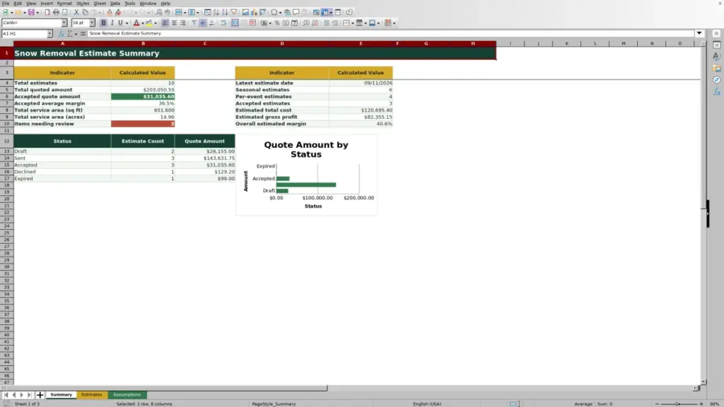Click the AutoFilter funnel icon
The width and height of the screenshot is (724, 407).
click(x=233, y=13)
